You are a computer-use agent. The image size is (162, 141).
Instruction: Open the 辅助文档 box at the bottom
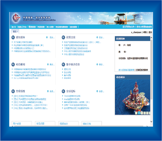pyautogui.click(x=92, y=123)
